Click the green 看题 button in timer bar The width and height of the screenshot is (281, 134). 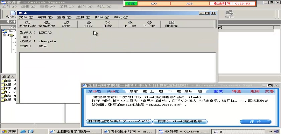click(131, 4)
